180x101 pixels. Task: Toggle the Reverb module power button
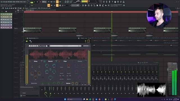[x=44, y=61]
